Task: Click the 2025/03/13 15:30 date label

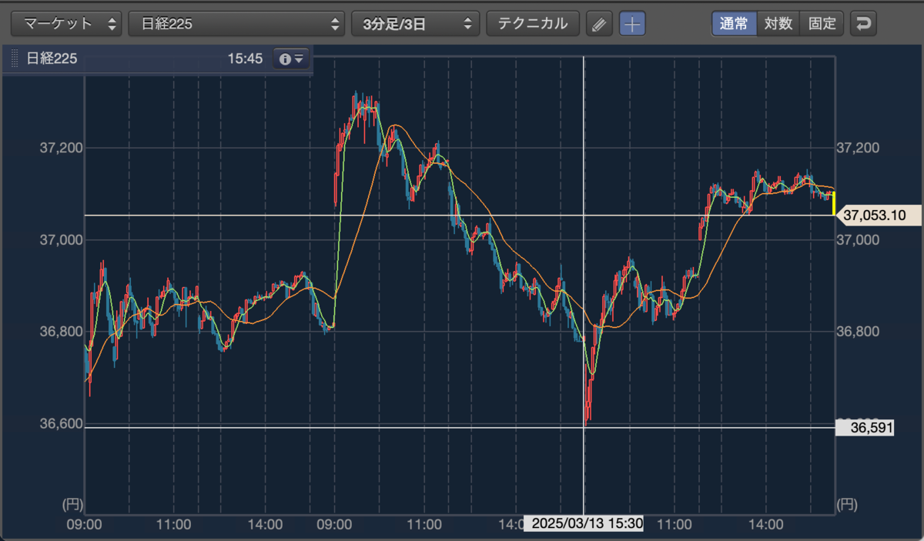Action: 583,524
